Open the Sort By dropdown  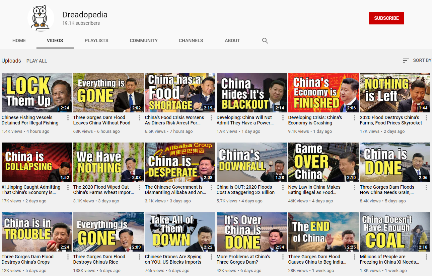[417, 61]
